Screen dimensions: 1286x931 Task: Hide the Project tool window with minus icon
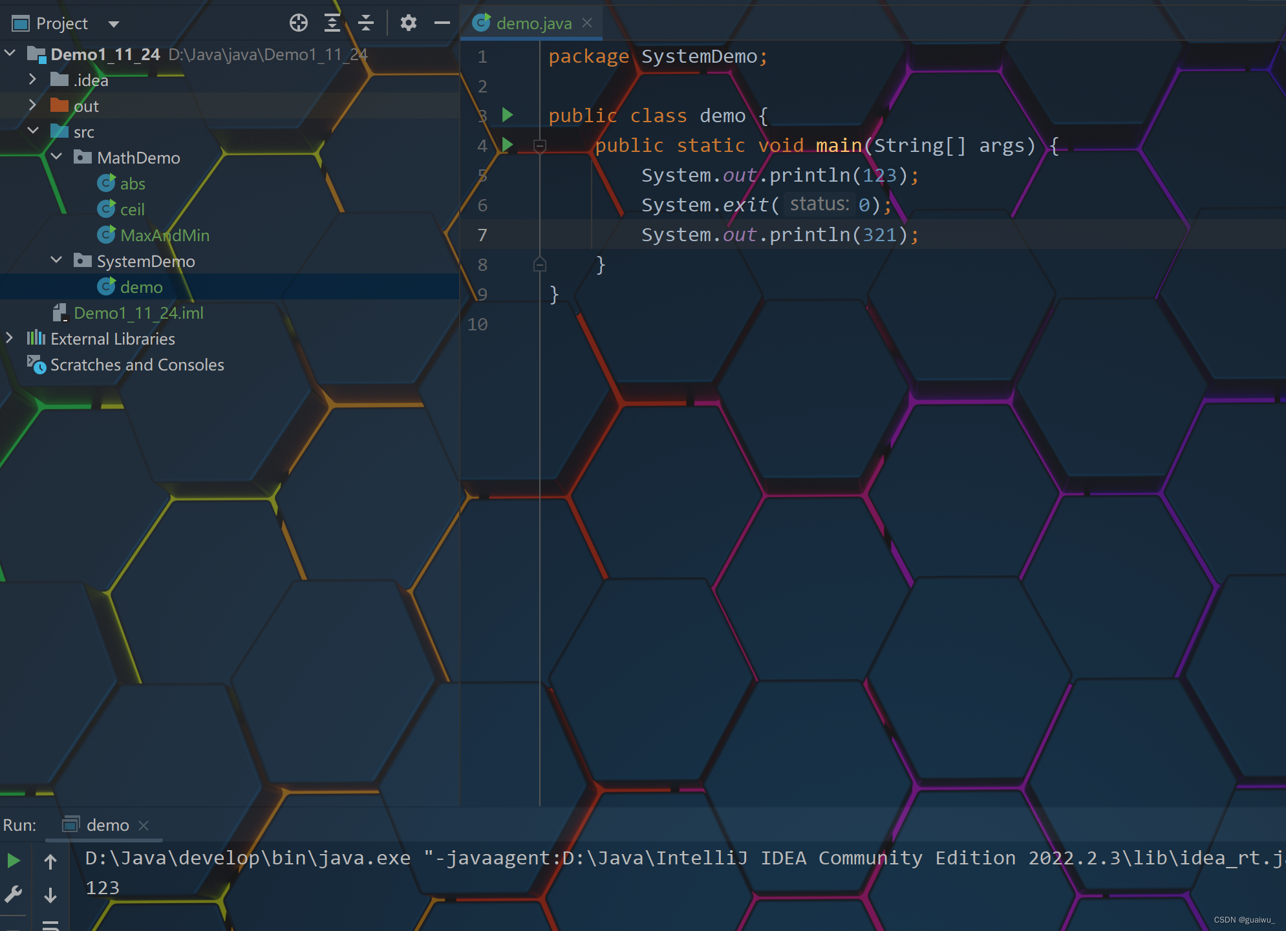point(442,23)
